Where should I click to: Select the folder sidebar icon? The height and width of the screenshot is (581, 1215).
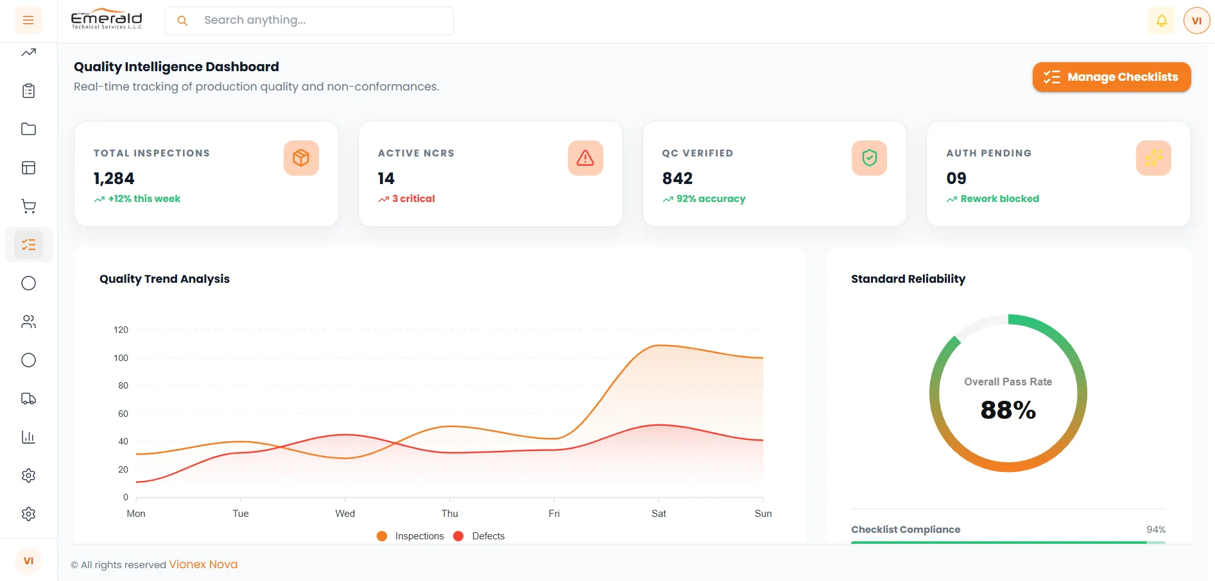tap(28, 130)
